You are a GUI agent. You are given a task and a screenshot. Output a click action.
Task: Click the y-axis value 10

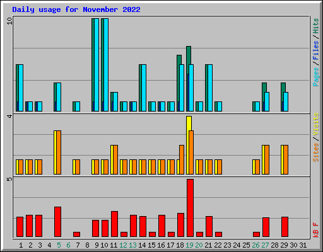9,21
